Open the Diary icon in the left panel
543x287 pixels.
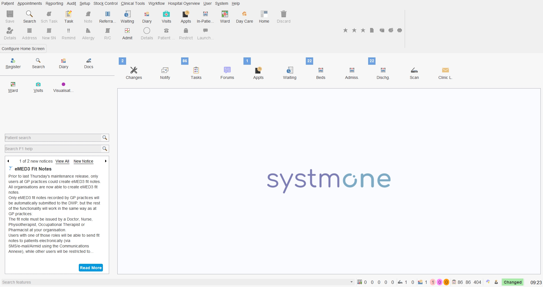(x=63, y=63)
